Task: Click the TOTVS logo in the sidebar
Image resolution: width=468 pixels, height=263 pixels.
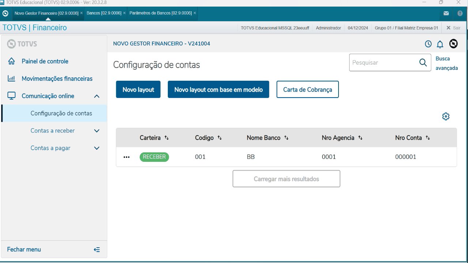Action: tap(22, 44)
